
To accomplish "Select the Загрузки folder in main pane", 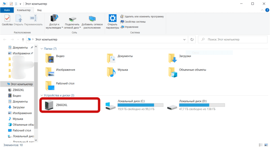I will 180,58.
